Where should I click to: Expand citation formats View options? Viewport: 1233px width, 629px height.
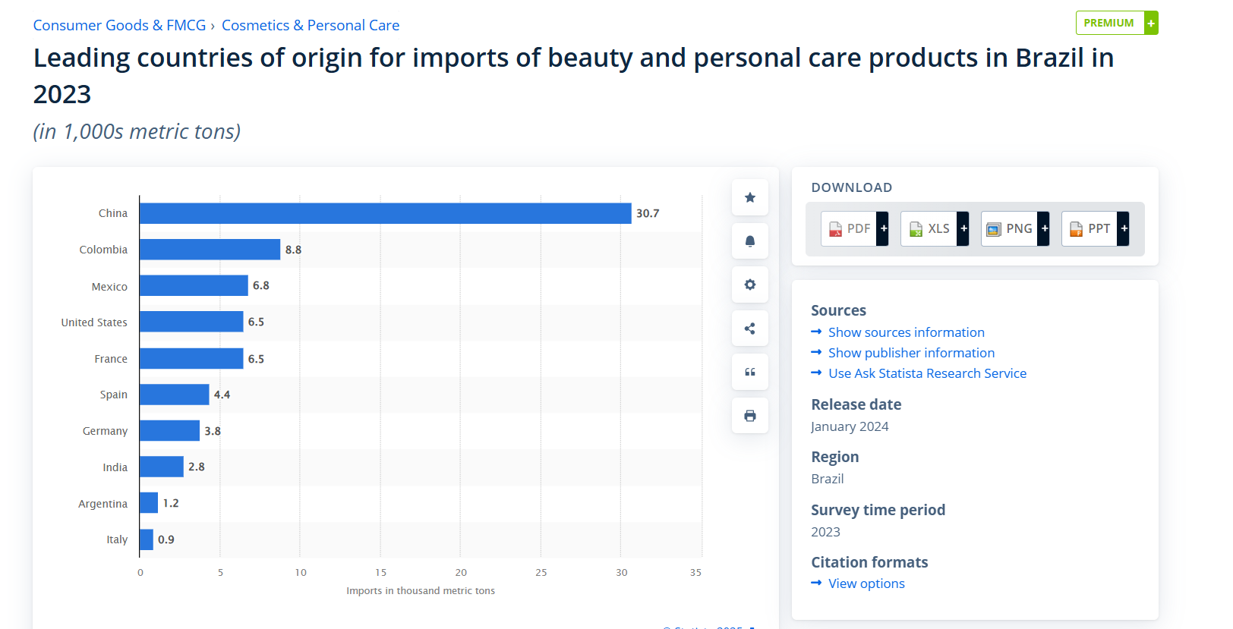point(866,583)
